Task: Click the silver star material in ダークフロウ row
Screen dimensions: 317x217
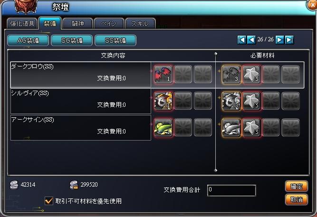Action: (251, 74)
